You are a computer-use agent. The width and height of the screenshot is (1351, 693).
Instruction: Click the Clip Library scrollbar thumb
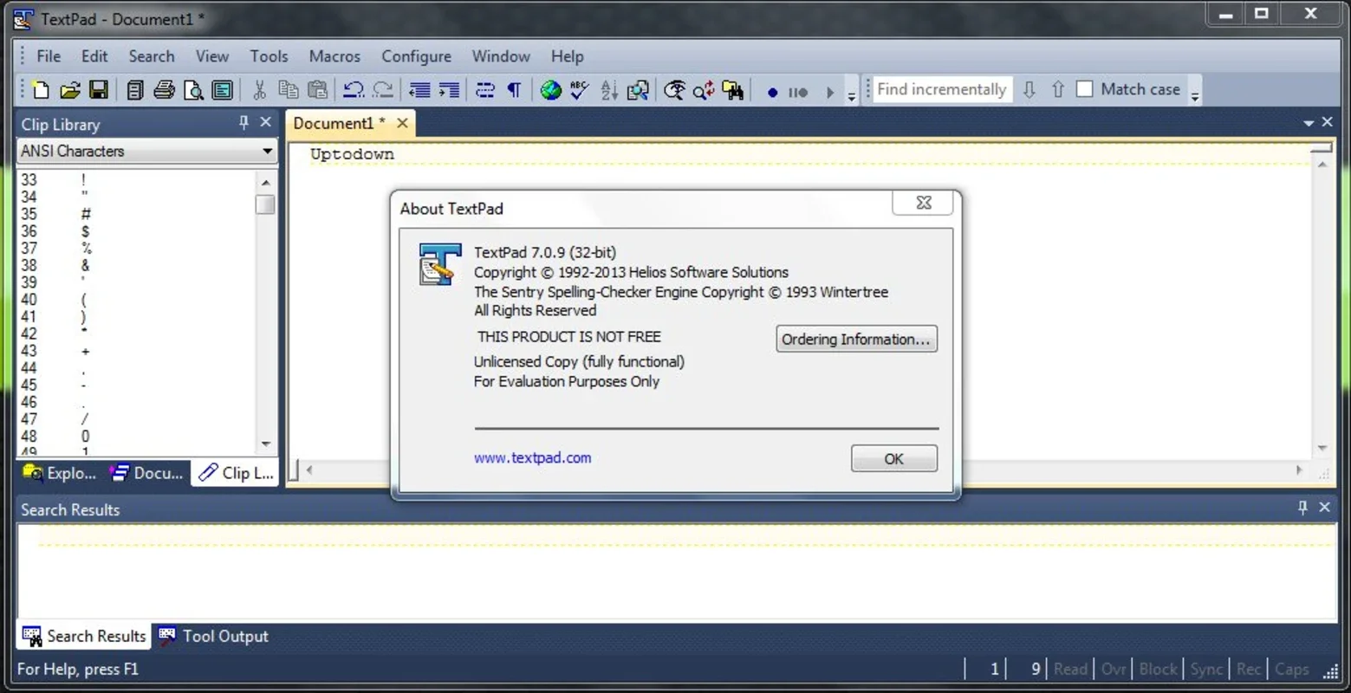265,204
